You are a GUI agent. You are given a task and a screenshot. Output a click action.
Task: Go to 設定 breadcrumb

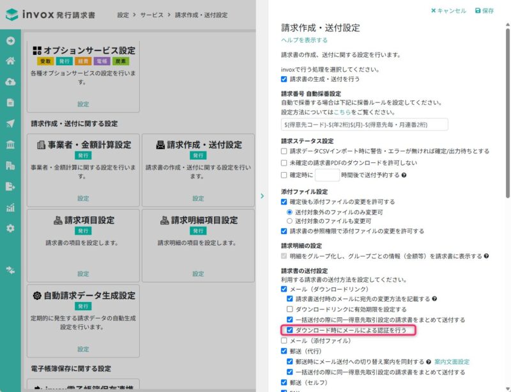click(123, 15)
